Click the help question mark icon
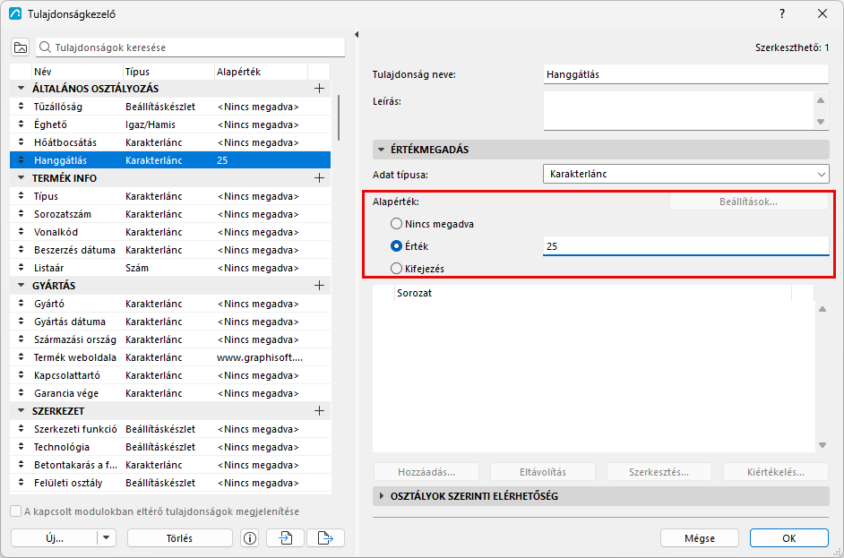 tap(782, 14)
